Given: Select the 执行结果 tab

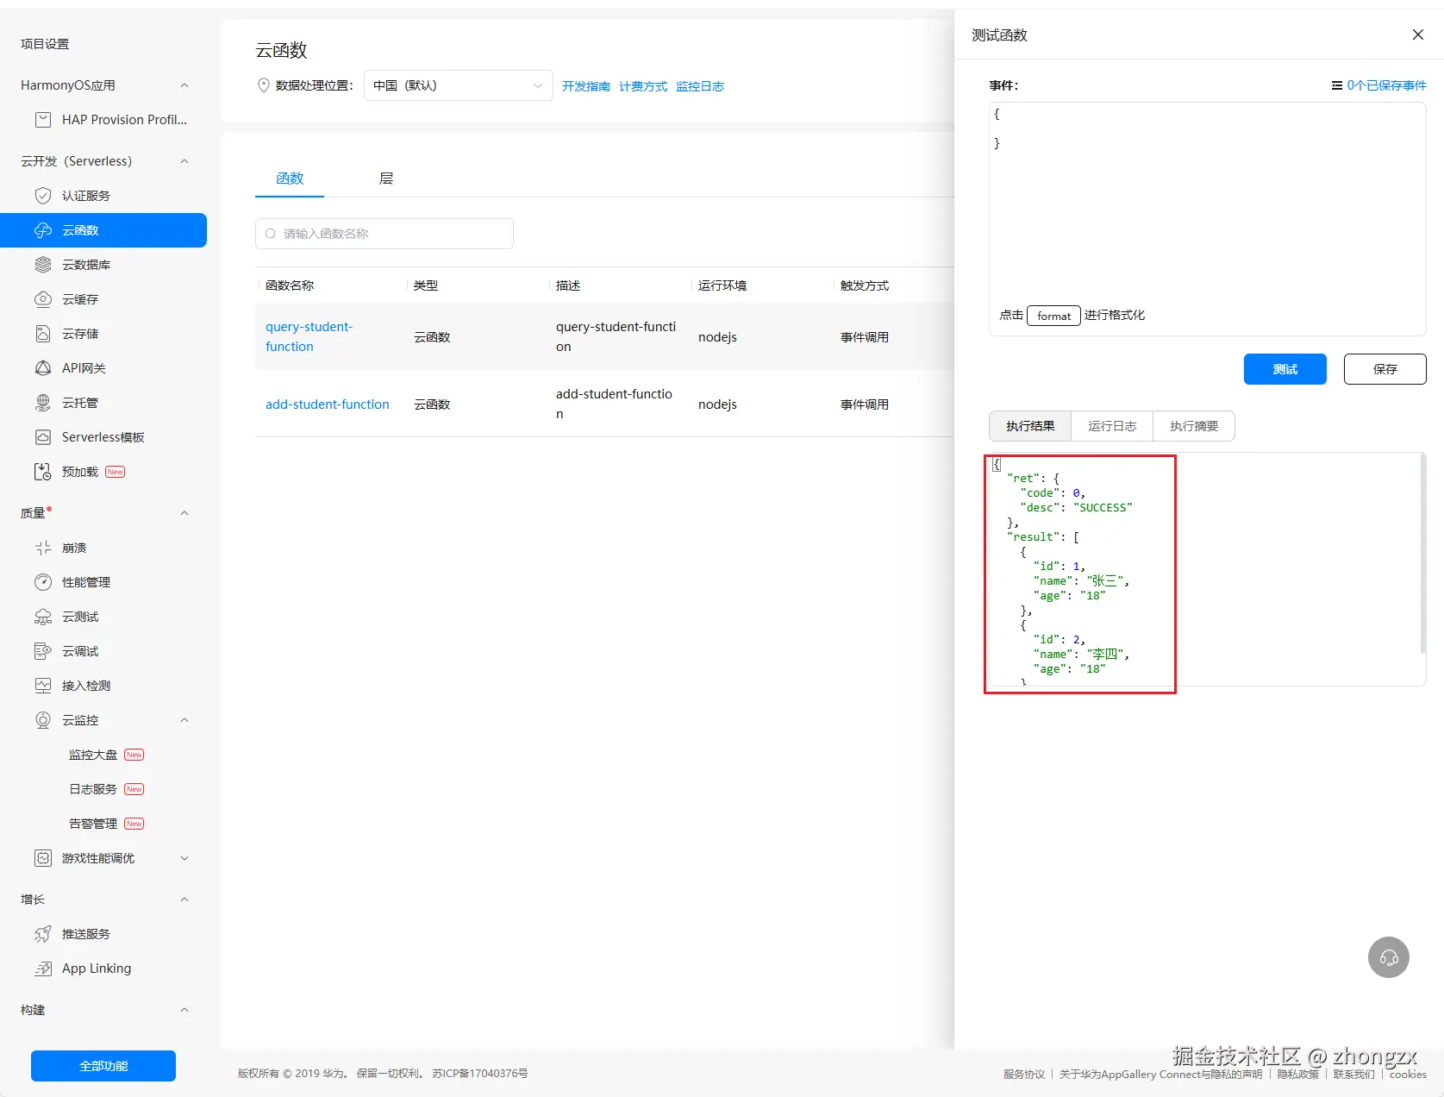Looking at the screenshot, I should [1030, 426].
